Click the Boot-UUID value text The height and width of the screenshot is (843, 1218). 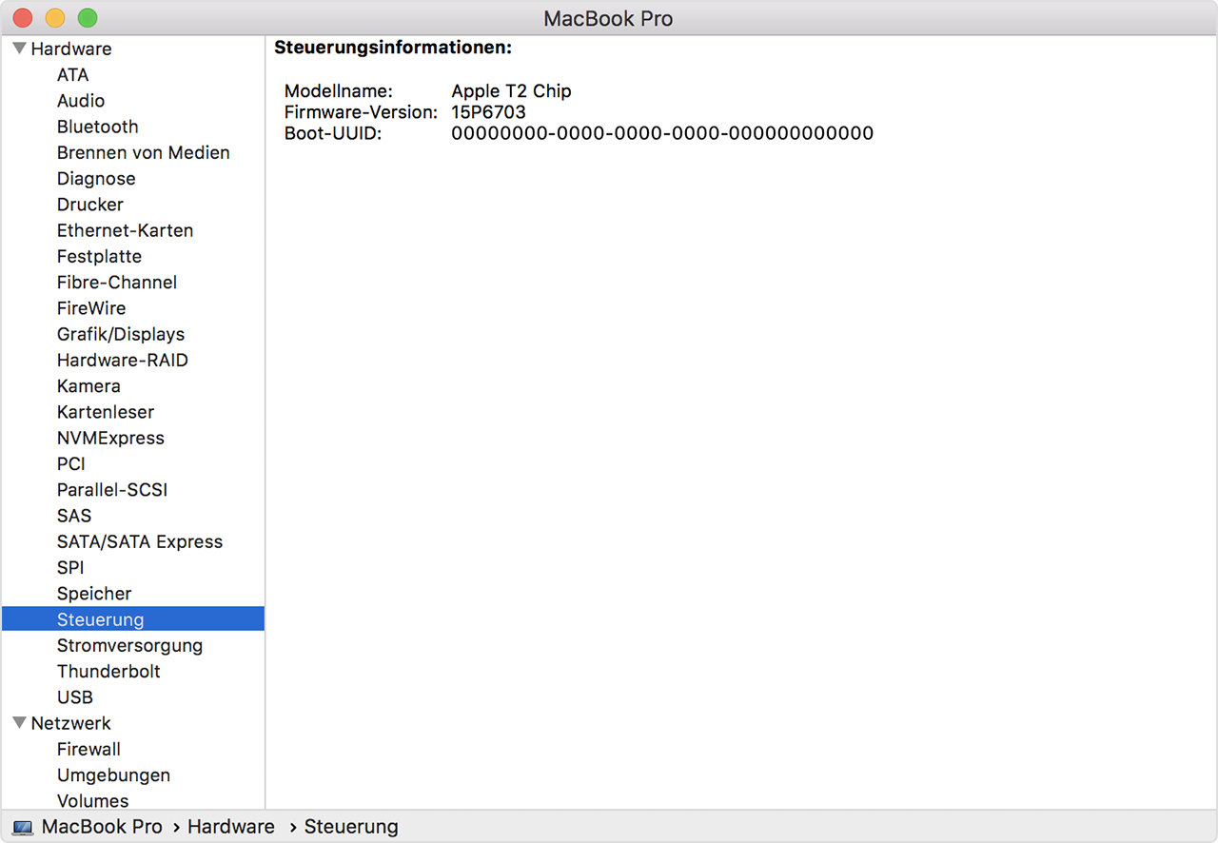(x=661, y=133)
